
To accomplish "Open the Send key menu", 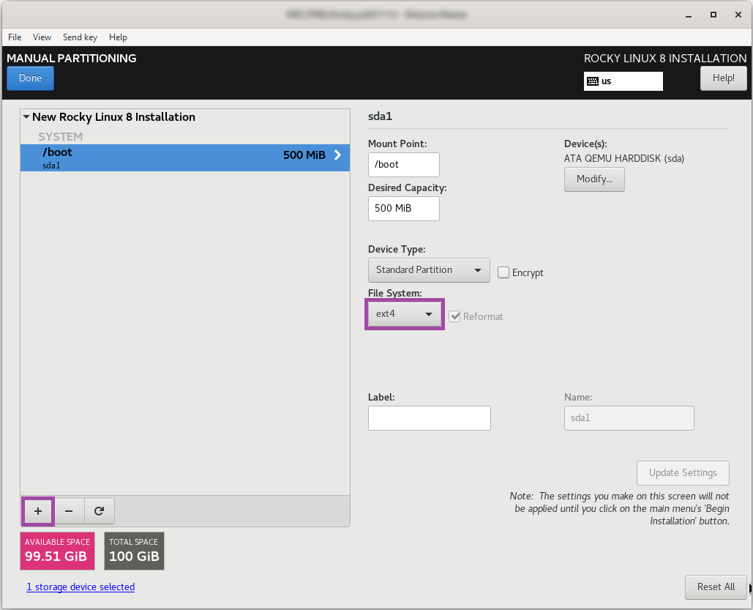I will pyautogui.click(x=80, y=37).
